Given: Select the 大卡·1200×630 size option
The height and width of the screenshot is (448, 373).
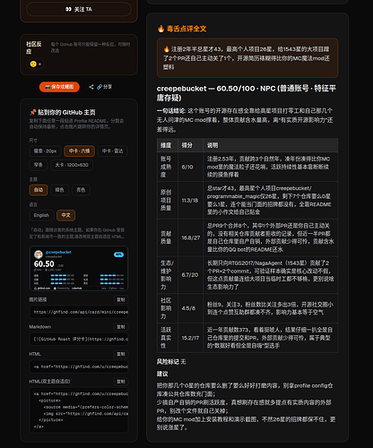Looking at the screenshot, I should click(x=72, y=165).
